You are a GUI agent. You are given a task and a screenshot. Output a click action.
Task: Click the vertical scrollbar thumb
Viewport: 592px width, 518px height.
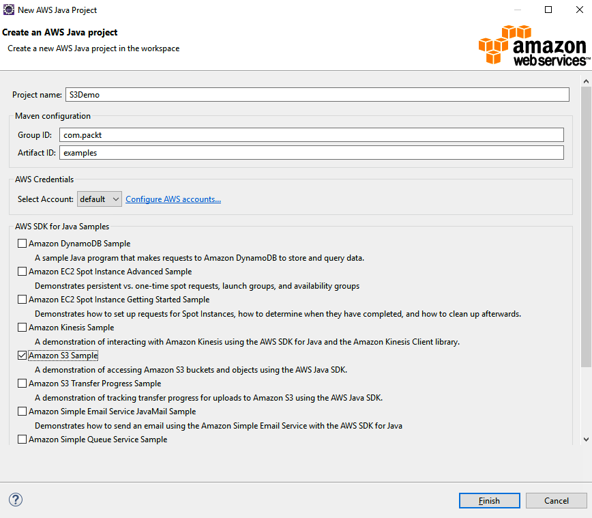[x=586, y=227]
